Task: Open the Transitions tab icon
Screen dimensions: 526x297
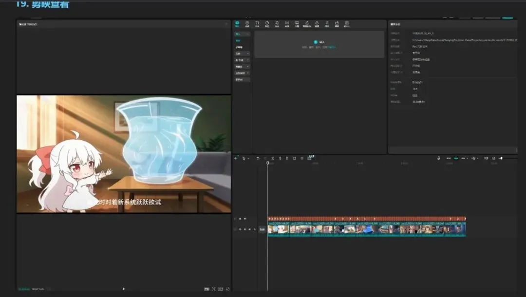Action: pyautogui.click(x=287, y=24)
